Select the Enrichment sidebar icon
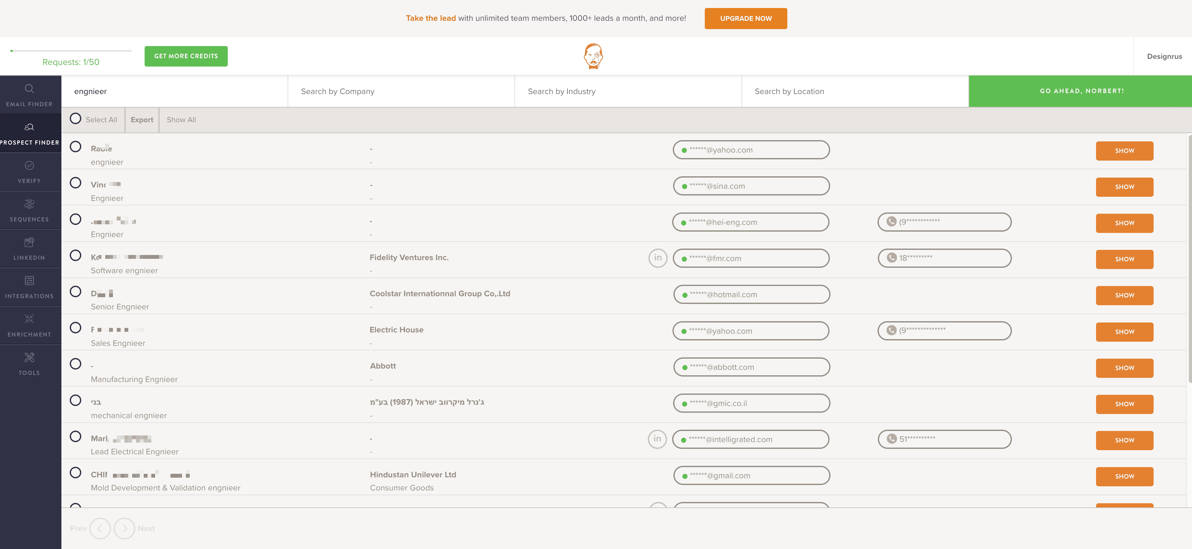Screen dimensions: 1192x549 click(29, 319)
